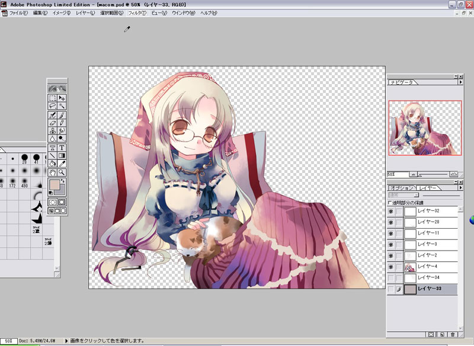The image size is (474, 346).
Task: Open the レイヤー(L) menu
Action: pyautogui.click(x=85, y=13)
